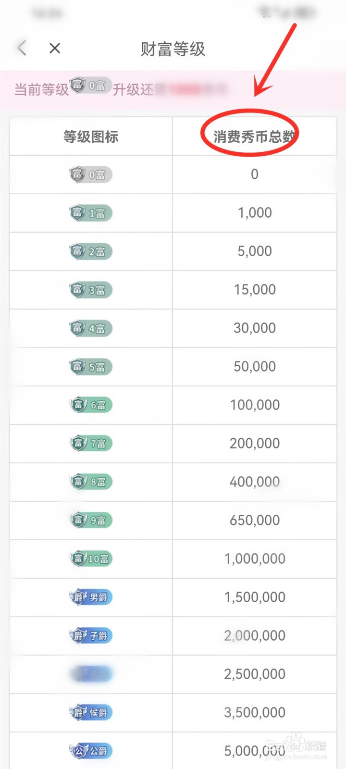This screenshot has height=769, width=346.
Task: Tap the 650,000 coin amount cell
Action: tap(255, 520)
